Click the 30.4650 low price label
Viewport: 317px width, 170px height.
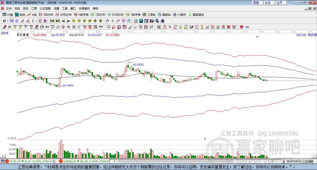pos(68,85)
